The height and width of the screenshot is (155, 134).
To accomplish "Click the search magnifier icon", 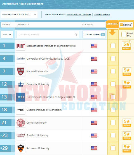I will point(76,35).
